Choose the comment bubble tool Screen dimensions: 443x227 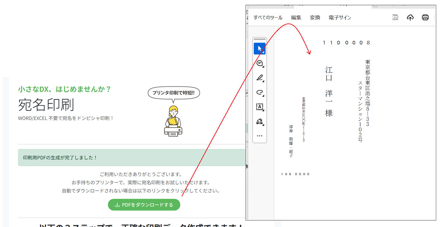[x=260, y=63]
